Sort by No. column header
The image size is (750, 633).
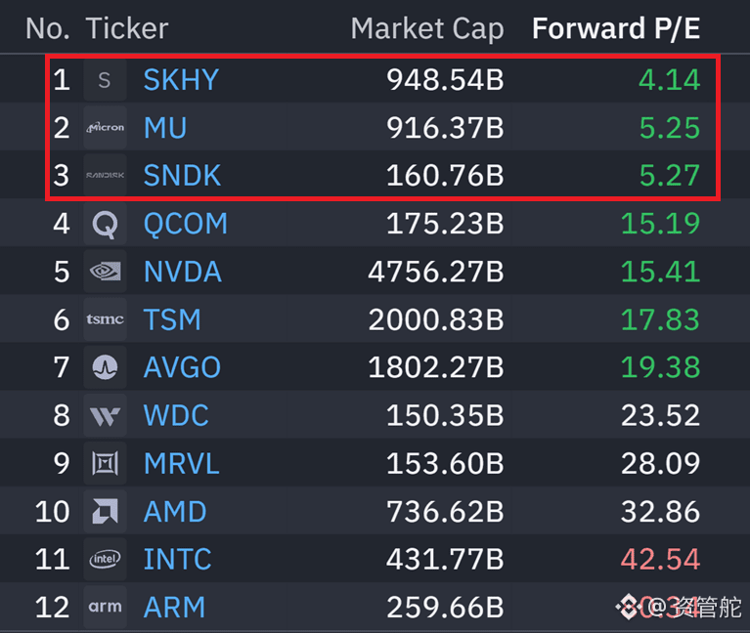(x=47, y=28)
